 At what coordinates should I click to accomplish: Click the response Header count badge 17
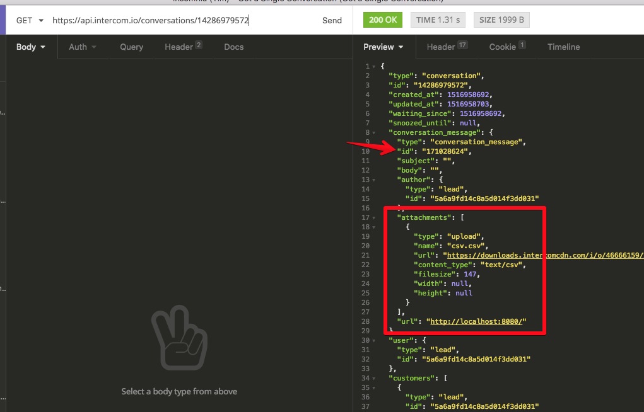click(x=462, y=45)
